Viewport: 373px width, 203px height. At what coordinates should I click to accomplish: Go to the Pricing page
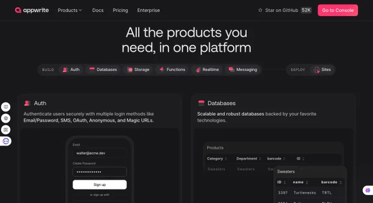(120, 10)
